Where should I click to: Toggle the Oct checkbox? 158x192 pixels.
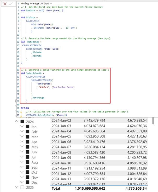tap(28, 172)
